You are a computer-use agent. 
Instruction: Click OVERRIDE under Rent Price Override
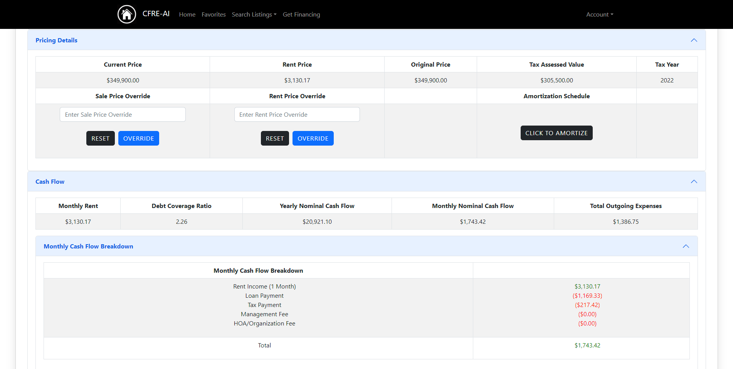pyautogui.click(x=313, y=138)
